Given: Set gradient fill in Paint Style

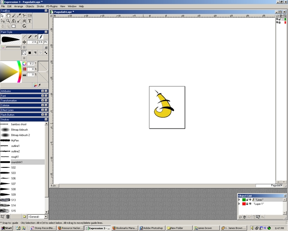Looking at the screenshot, I should [35, 53].
